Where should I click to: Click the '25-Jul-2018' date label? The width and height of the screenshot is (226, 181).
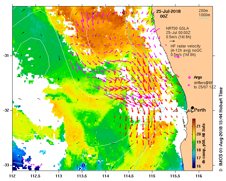click(x=168, y=11)
